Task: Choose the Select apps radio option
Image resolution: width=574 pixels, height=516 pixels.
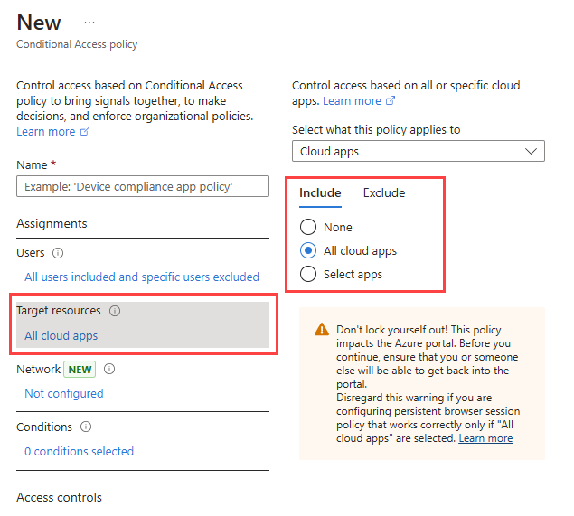Action: point(308,274)
